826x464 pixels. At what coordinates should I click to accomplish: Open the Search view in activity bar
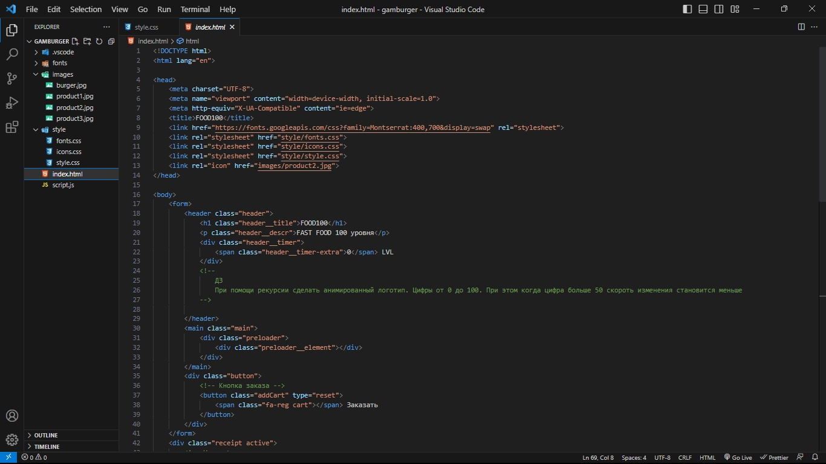pyautogui.click(x=12, y=54)
